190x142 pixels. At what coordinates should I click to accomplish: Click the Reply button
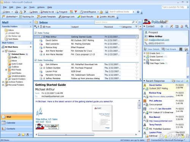[x=33, y=12]
